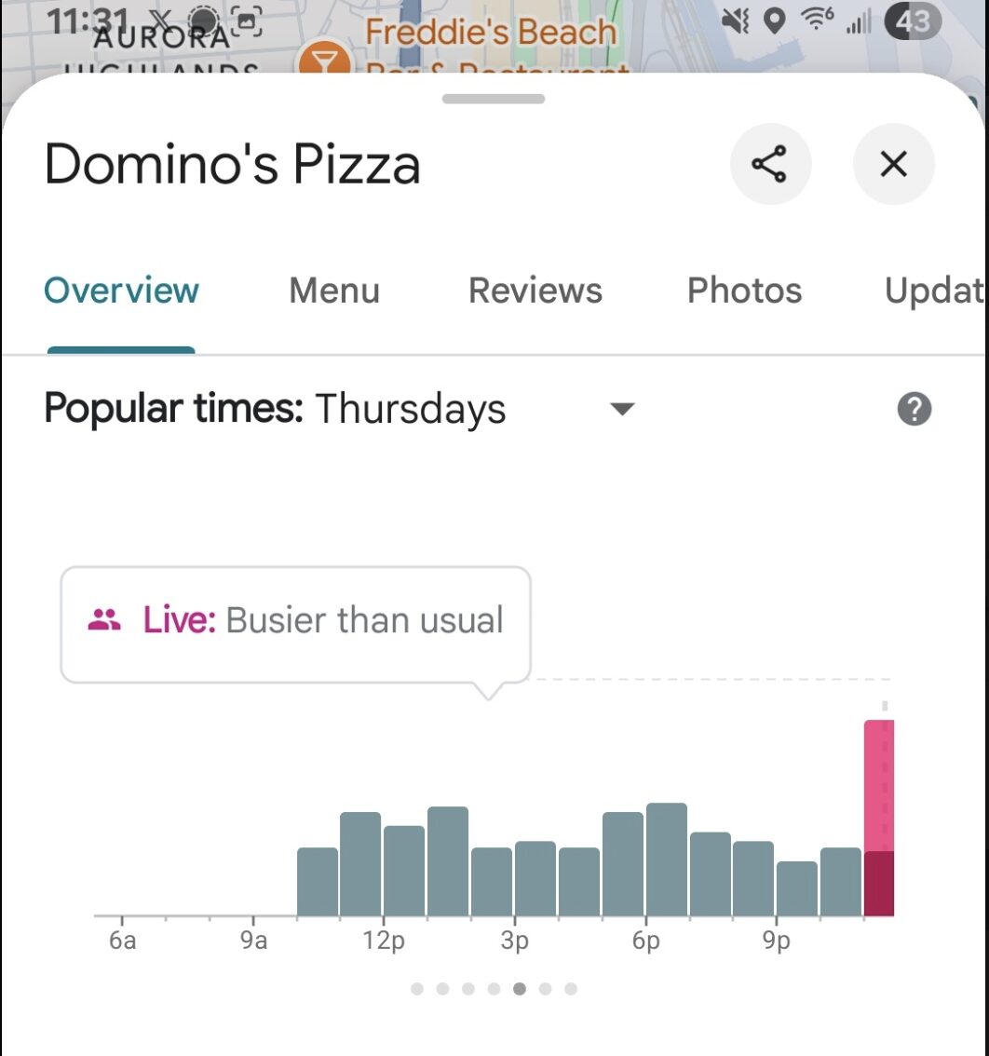989x1056 pixels.
Task: Tap the people icon in Live tooltip
Action: click(x=104, y=619)
